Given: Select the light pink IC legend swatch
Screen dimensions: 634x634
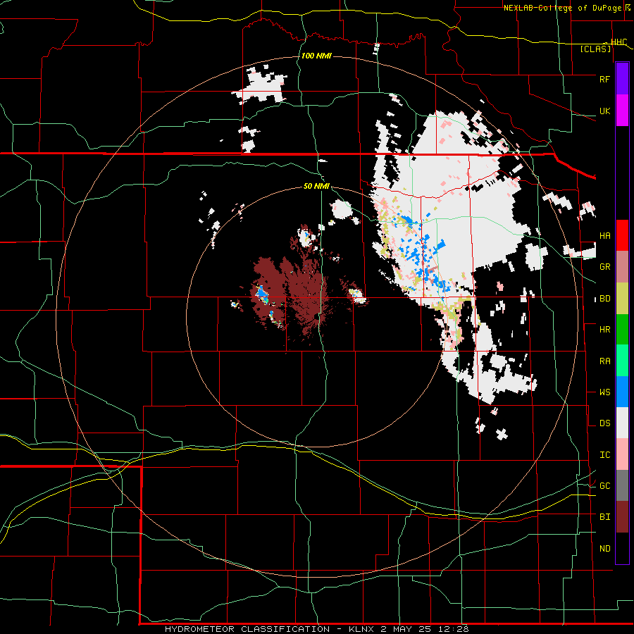Looking at the screenshot, I should click(622, 454).
